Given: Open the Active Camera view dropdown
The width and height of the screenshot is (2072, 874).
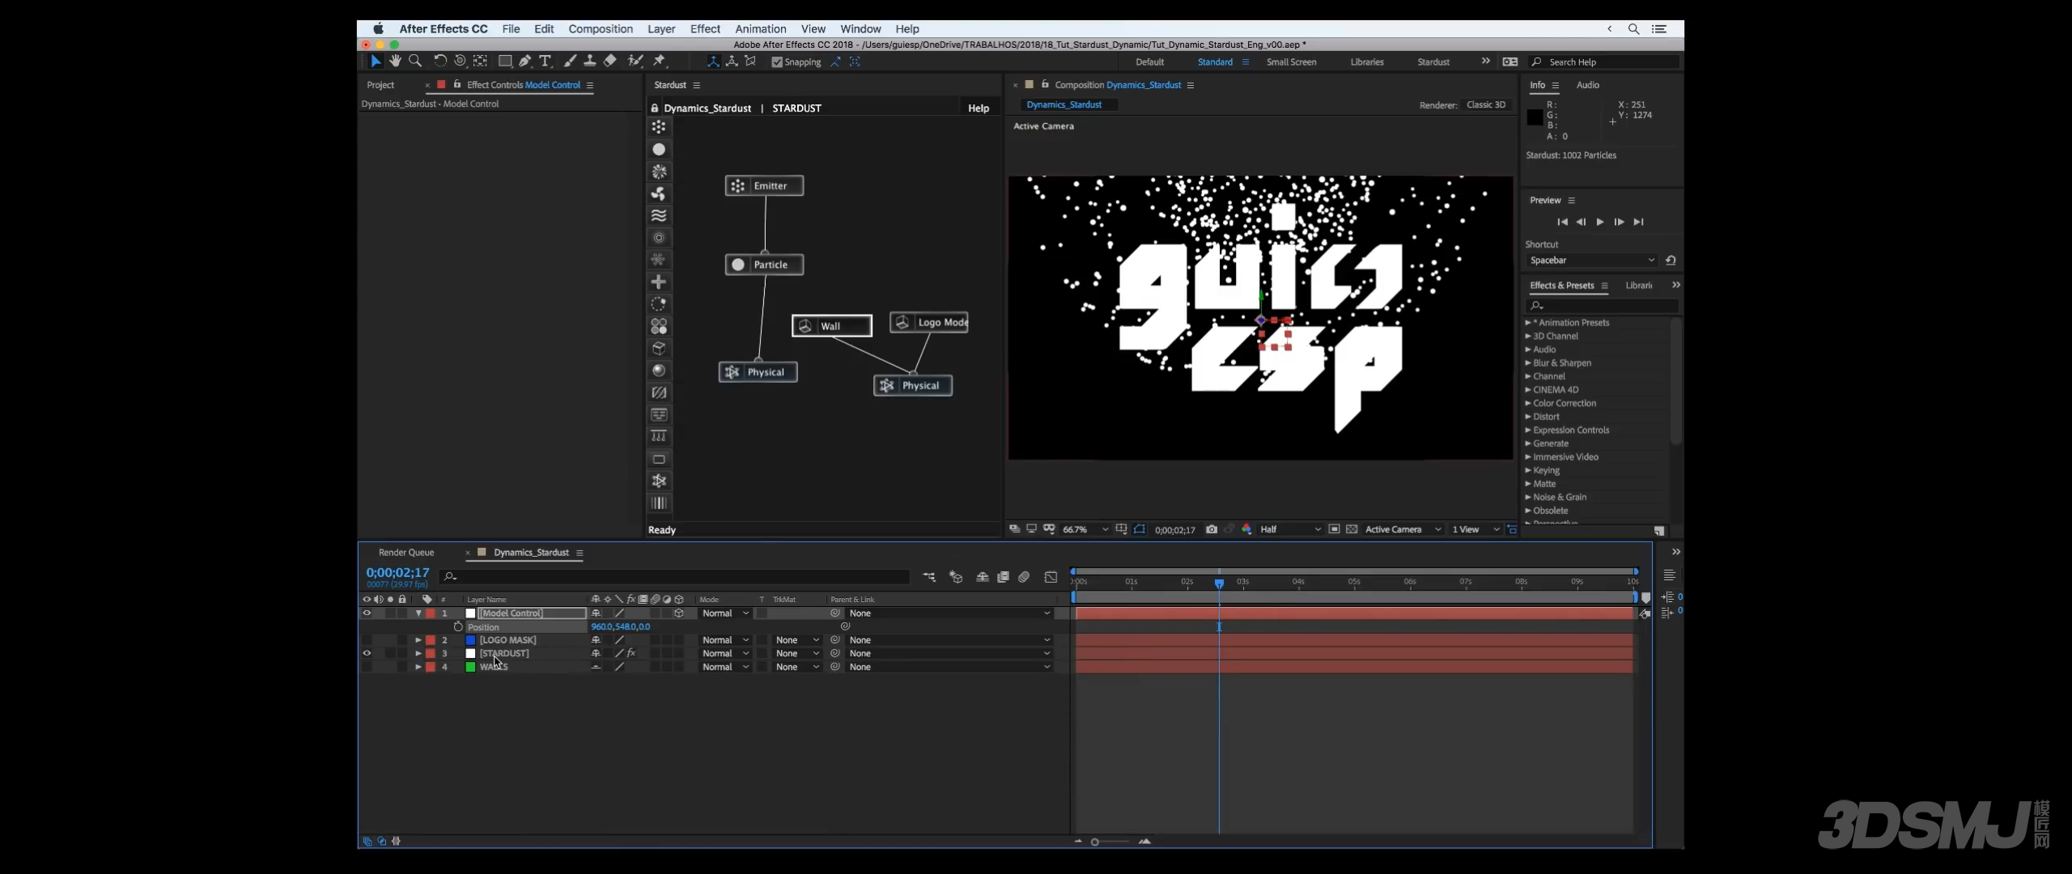Looking at the screenshot, I should [x=1403, y=529].
